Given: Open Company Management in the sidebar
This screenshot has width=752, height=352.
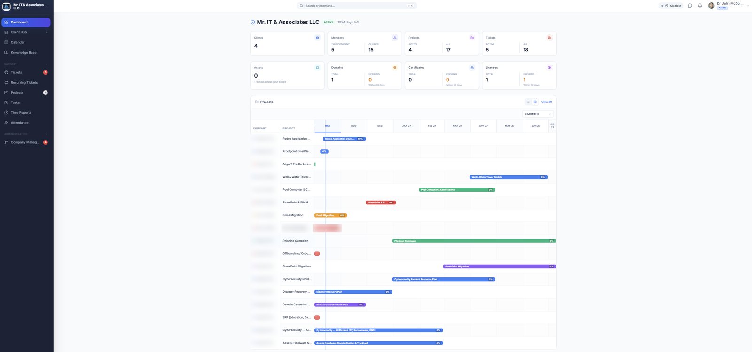Looking at the screenshot, I should point(26,142).
